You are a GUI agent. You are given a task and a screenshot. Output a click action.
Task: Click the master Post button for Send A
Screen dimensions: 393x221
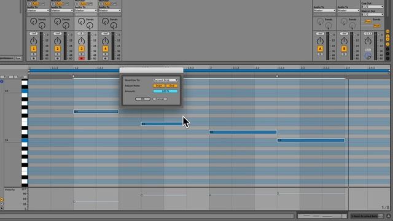click(x=368, y=21)
